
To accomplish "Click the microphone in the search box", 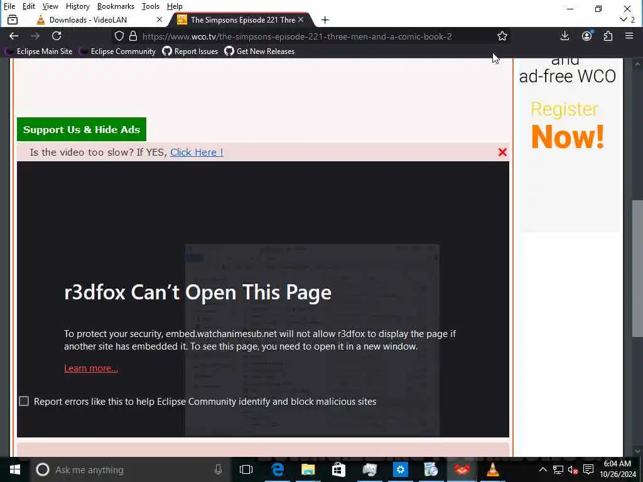I will [x=218, y=469].
